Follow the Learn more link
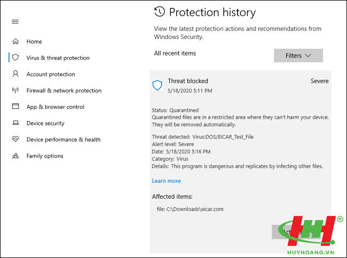 pos(167,181)
